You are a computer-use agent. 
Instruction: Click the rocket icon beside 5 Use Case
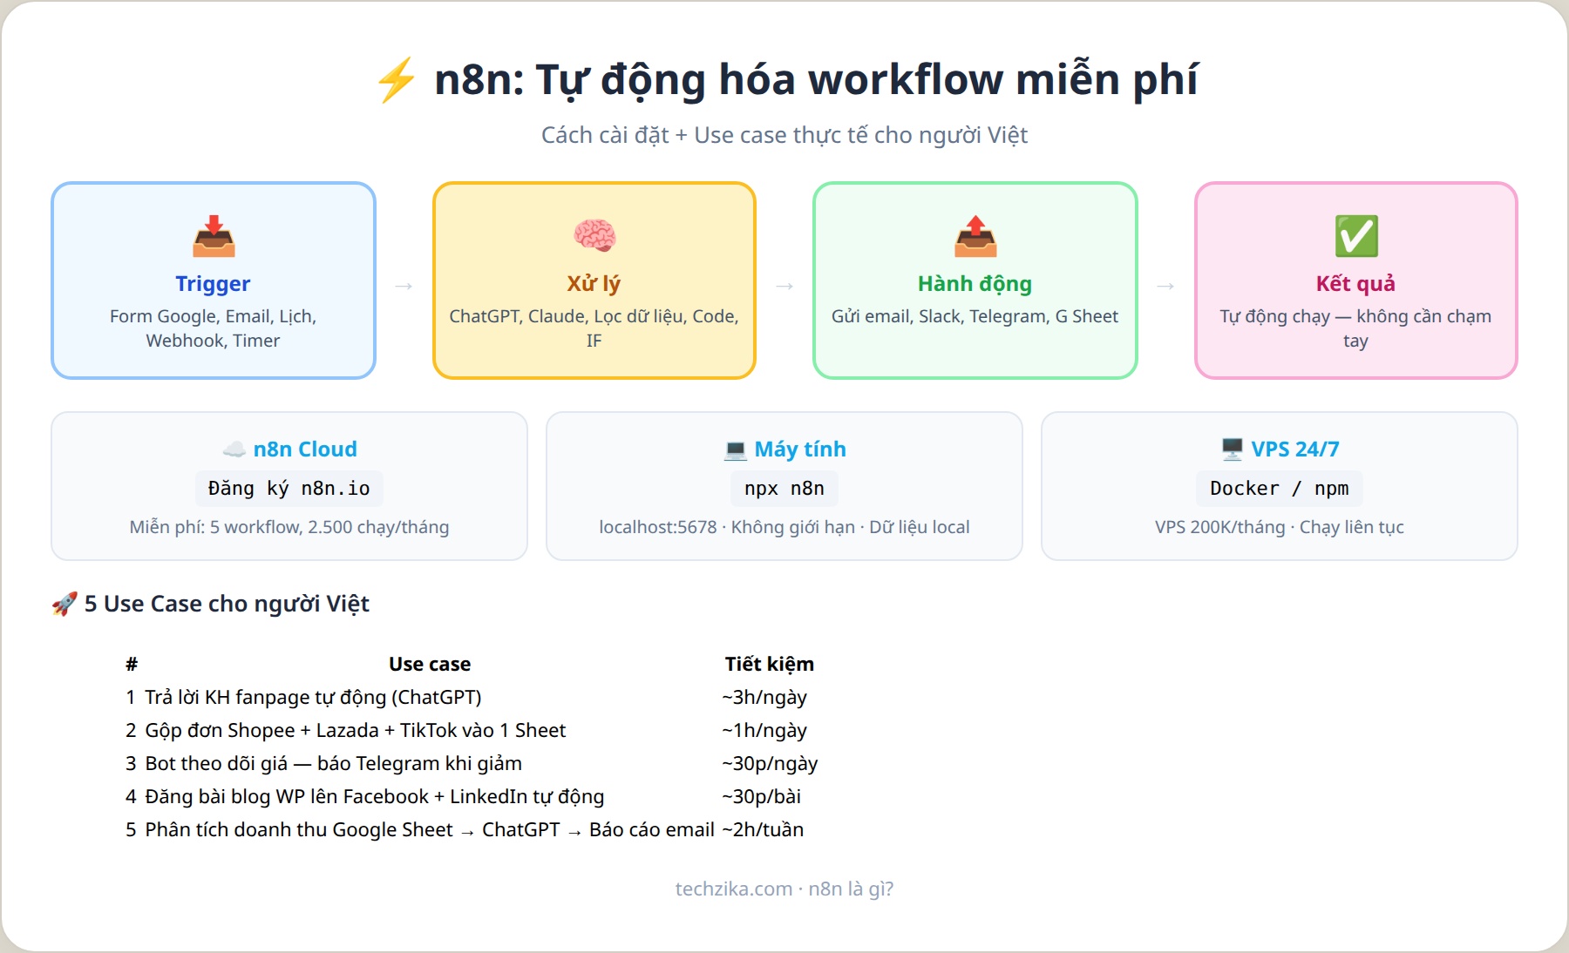click(64, 604)
